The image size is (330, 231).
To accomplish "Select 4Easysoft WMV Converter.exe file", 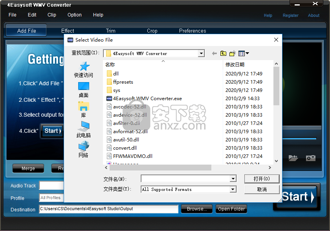I will (144, 99).
